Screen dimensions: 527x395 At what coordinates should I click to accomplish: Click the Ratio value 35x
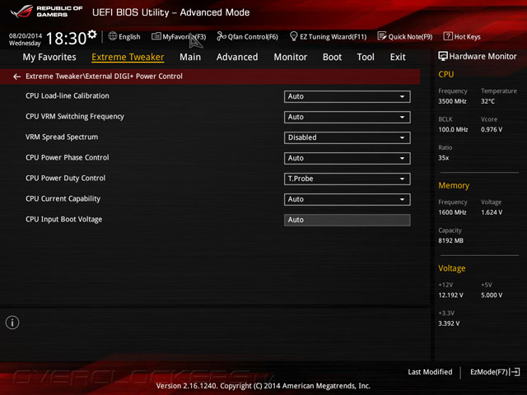tap(443, 157)
